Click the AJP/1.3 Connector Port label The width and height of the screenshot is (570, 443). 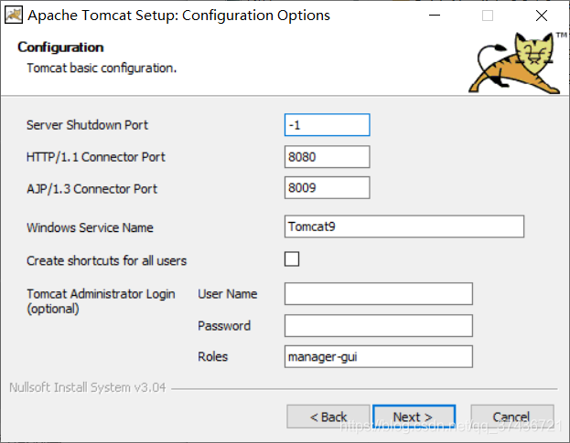[92, 189]
